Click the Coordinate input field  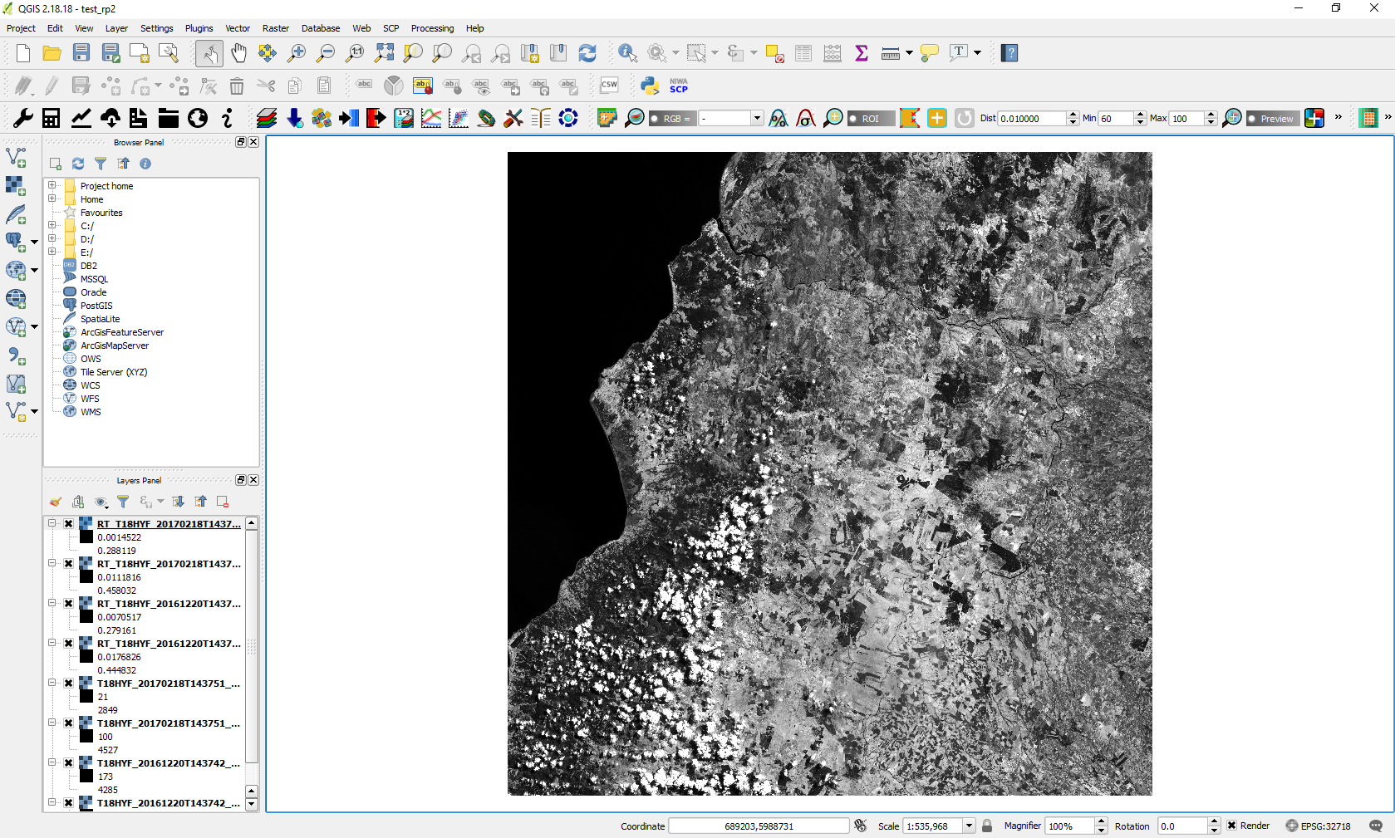758,826
